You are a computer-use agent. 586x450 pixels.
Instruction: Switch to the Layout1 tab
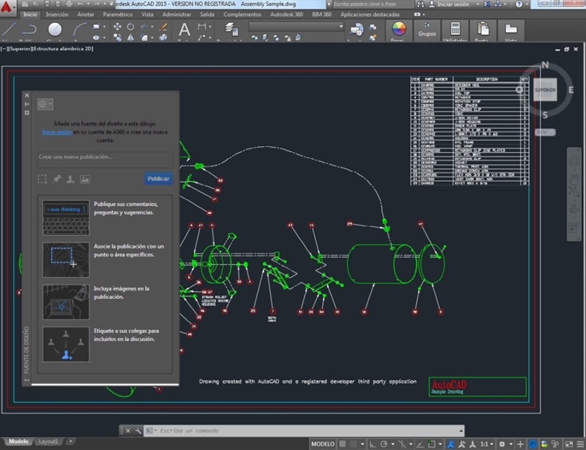pos(48,441)
